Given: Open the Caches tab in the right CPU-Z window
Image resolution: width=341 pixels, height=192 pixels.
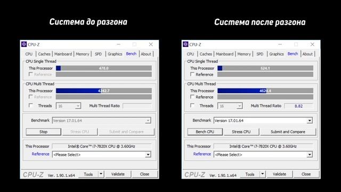Looking at the screenshot, I should (206, 54).
